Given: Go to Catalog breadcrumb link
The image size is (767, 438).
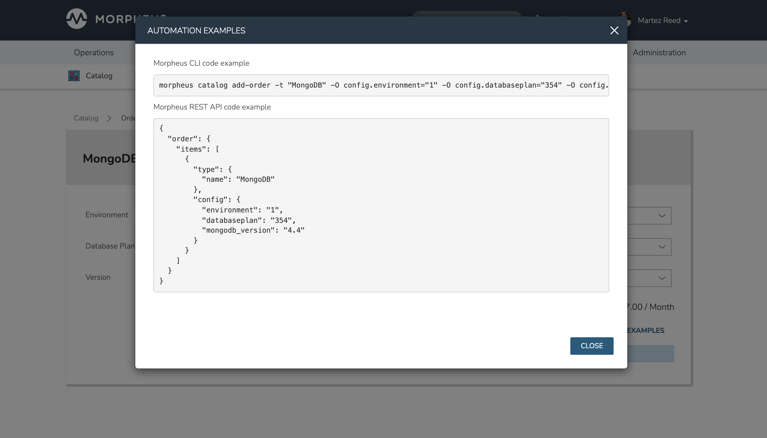Looking at the screenshot, I should click(86, 118).
